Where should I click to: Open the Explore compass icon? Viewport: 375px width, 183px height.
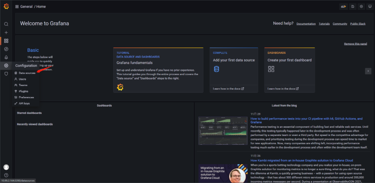[x=6, y=49]
